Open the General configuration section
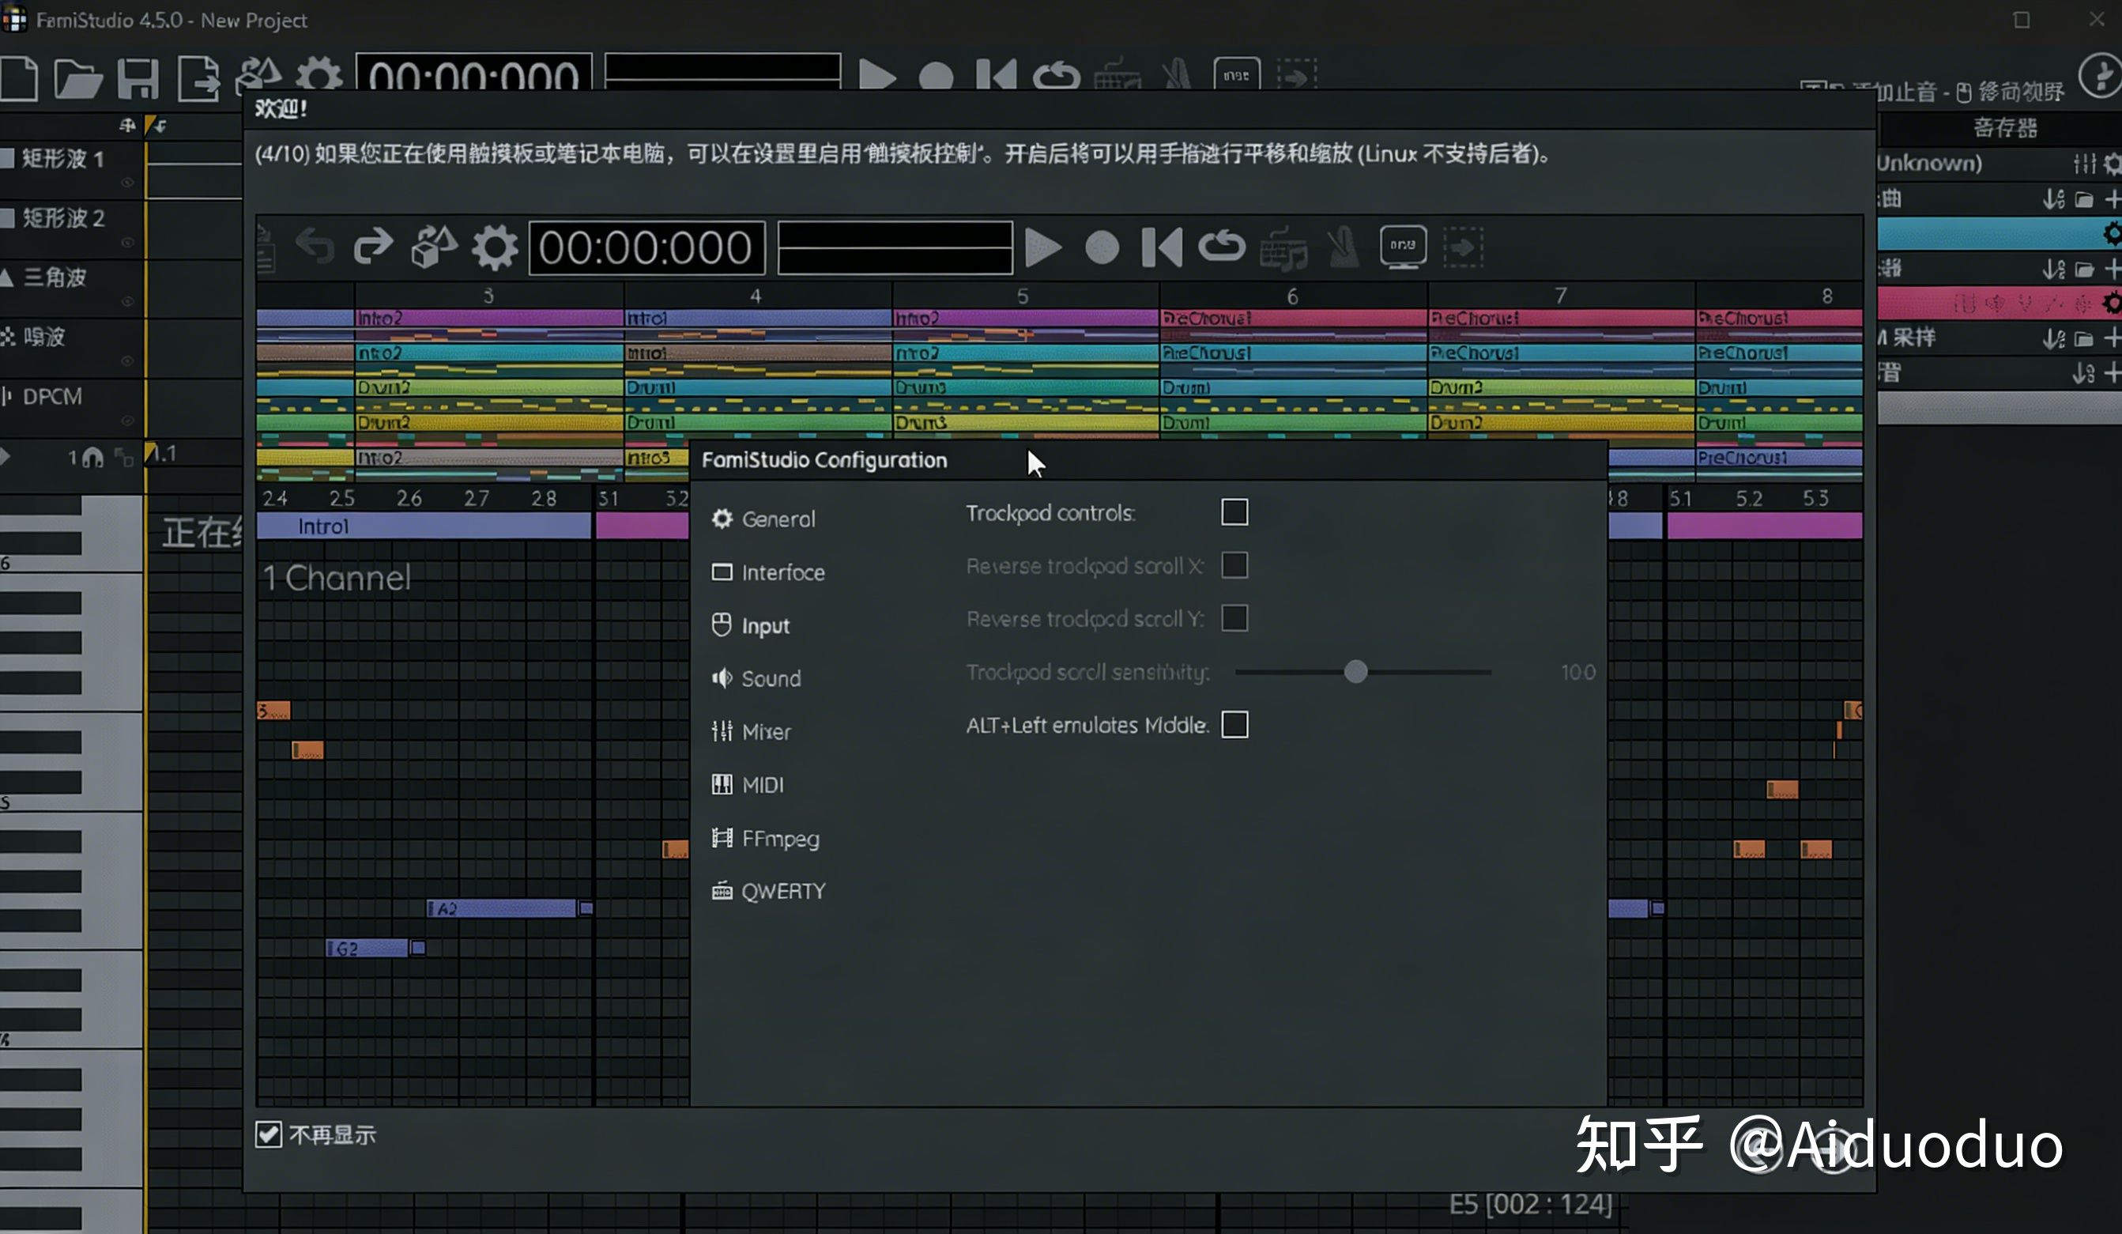The width and height of the screenshot is (2122, 1234). (x=763, y=519)
